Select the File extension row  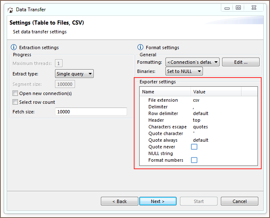coord(163,100)
